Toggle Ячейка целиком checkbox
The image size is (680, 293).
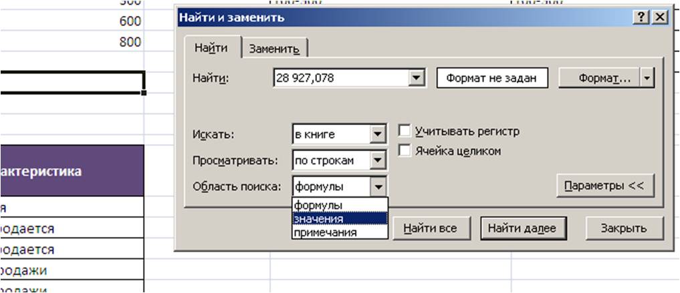coord(404,151)
